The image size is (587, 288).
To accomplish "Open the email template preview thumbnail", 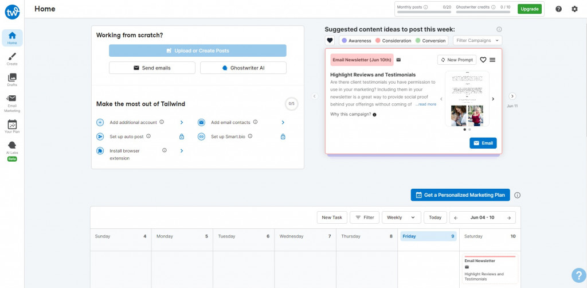I will (x=467, y=99).
